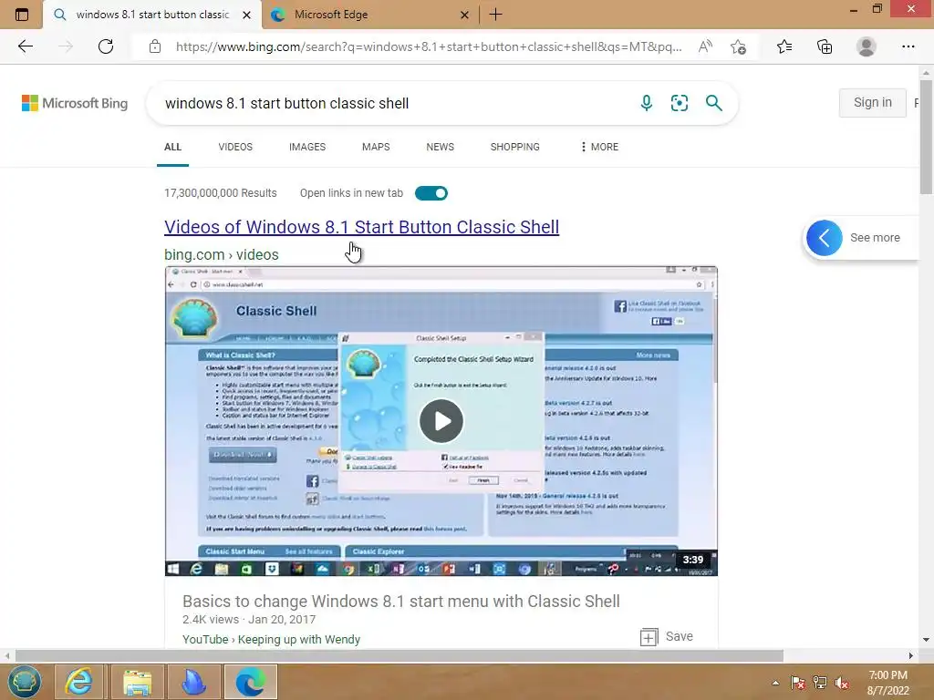
Task: Play the Classic Shell video
Action: pyautogui.click(x=441, y=421)
